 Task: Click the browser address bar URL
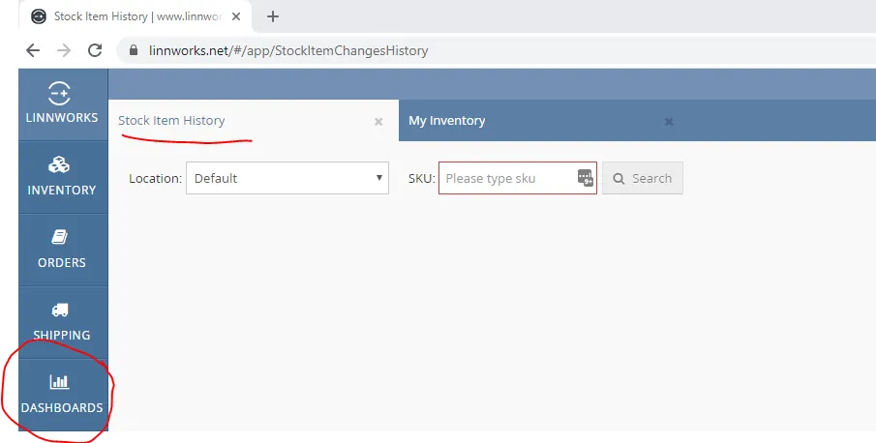(288, 50)
